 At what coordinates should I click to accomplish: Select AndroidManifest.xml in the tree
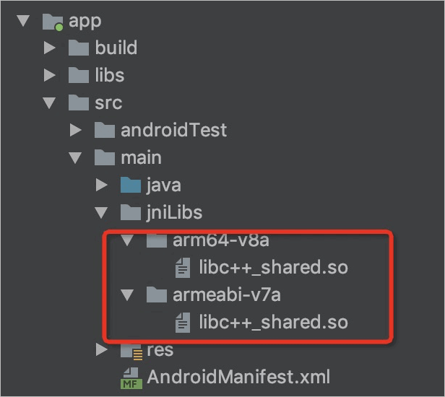tap(238, 377)
